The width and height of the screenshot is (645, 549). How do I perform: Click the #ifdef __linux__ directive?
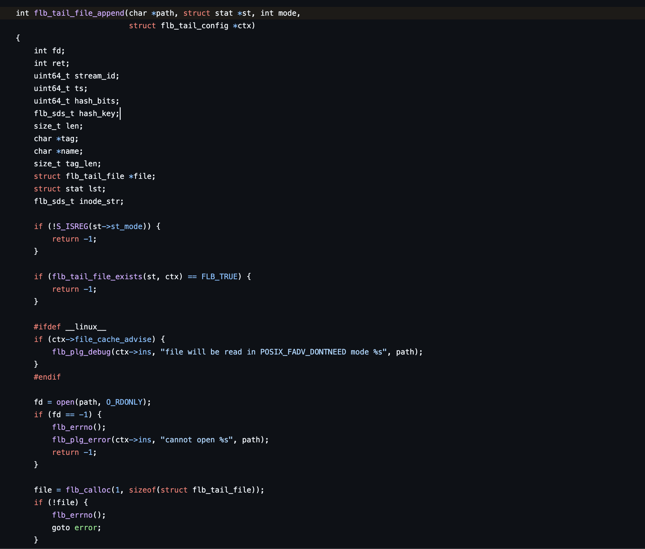coord(70,327)
